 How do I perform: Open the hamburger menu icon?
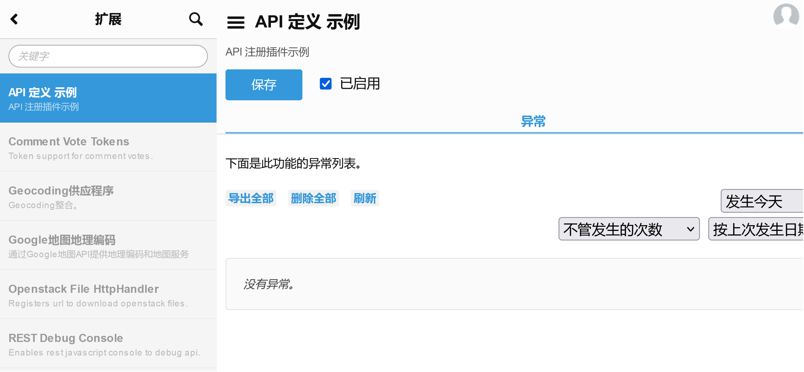point(236,23)
